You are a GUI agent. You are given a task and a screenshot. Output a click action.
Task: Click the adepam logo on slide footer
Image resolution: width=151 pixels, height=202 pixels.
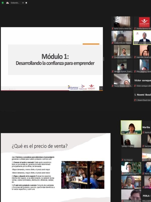[91, 87]
